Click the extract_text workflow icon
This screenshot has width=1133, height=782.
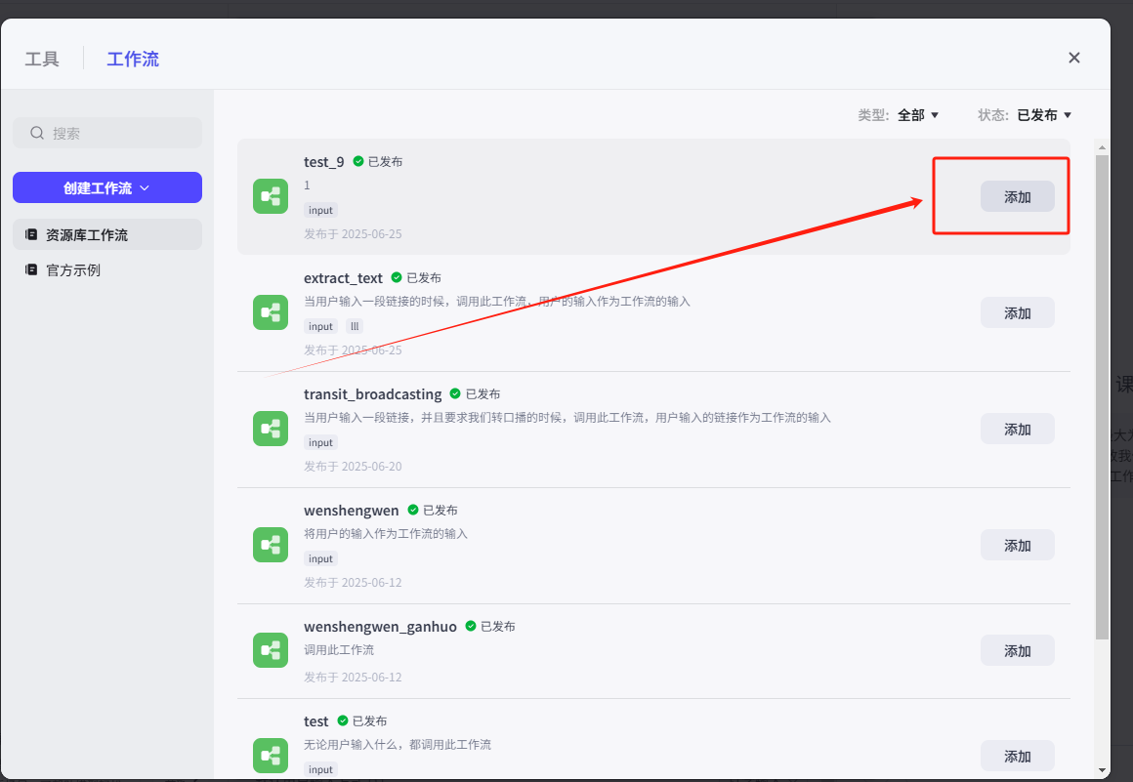(271, 312)
